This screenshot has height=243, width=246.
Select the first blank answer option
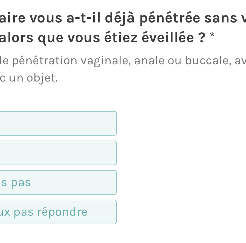tap(58, 123)
